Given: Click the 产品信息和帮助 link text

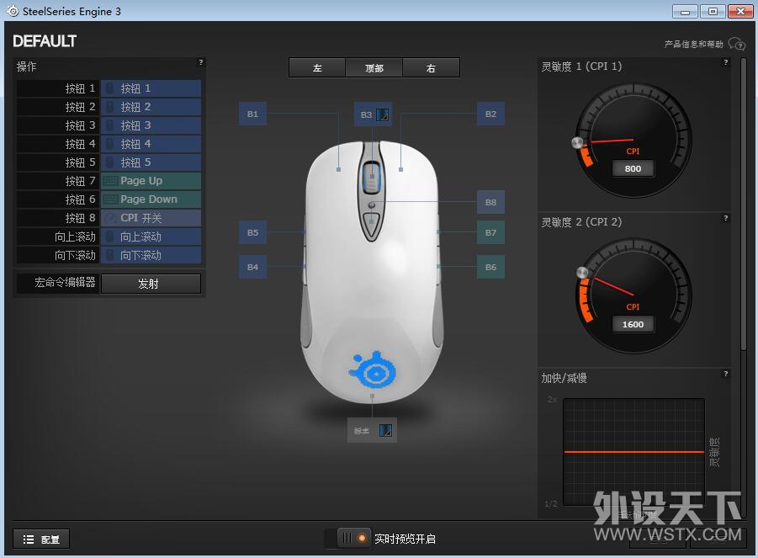Looking at the screenshot, I should pos(694,44).
